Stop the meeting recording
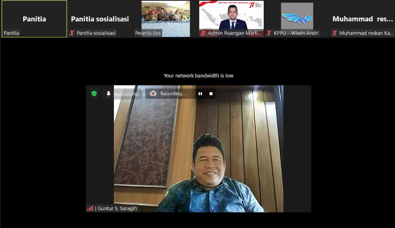The height and width of the screenshot is (228, 395). click(211, 93)
